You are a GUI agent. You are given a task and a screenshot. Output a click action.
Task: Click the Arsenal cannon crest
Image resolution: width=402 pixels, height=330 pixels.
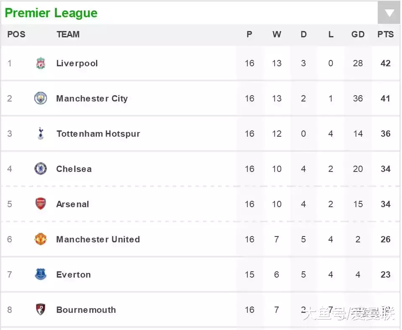41,204
